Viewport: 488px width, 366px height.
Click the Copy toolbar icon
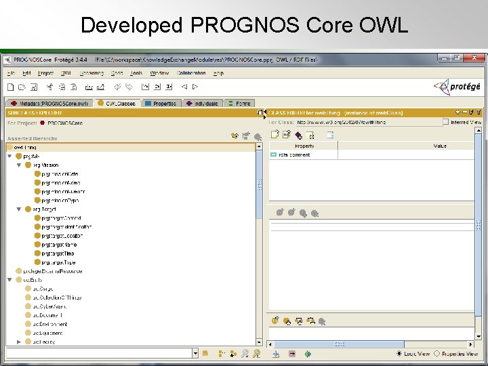(62, 87)
